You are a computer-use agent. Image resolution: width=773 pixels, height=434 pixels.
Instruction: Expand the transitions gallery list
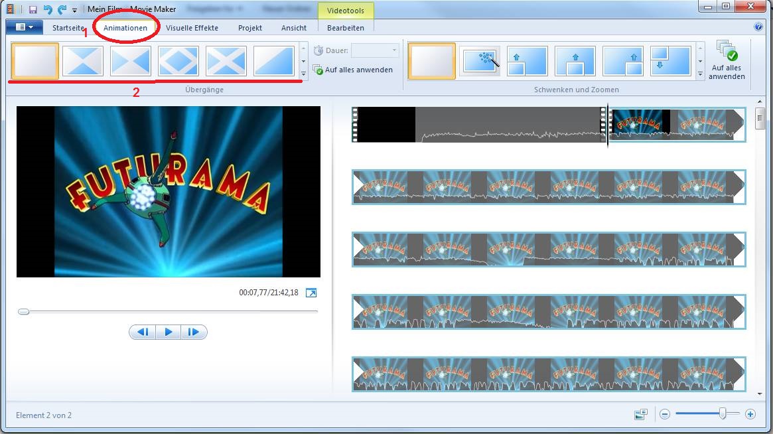(x=303, y=74)
